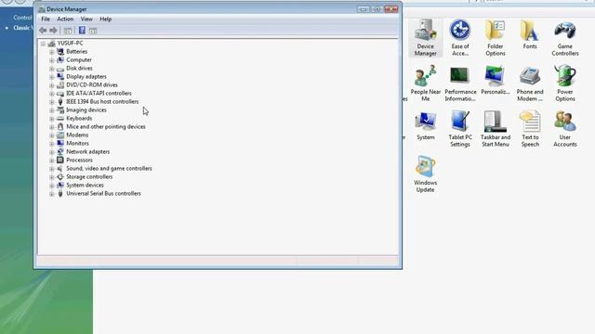Click Properties toolbar icon in Device Manager

pyautogui.click(x=68, y=31)
